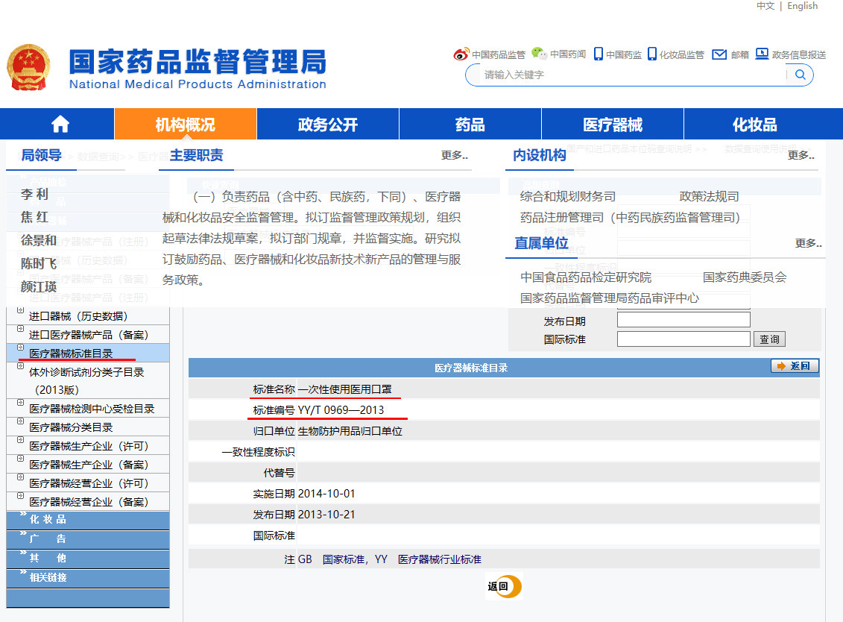Viewport: 843px width, 622px height.
Task: Click the 政务信息报送 monitor icon
Action: 762,54
